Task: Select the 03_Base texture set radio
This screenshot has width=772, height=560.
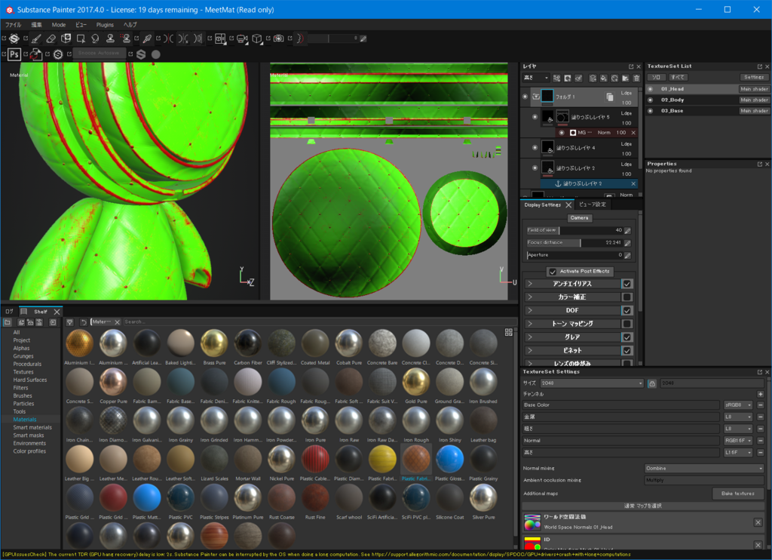Action: tap(651, 111)
